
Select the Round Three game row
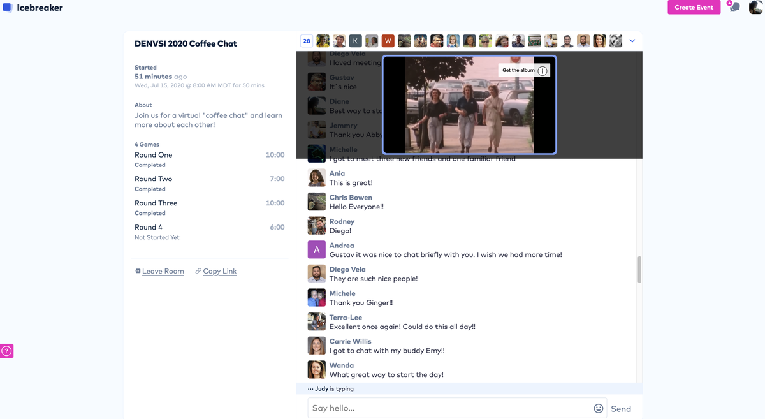coord(209,208)
